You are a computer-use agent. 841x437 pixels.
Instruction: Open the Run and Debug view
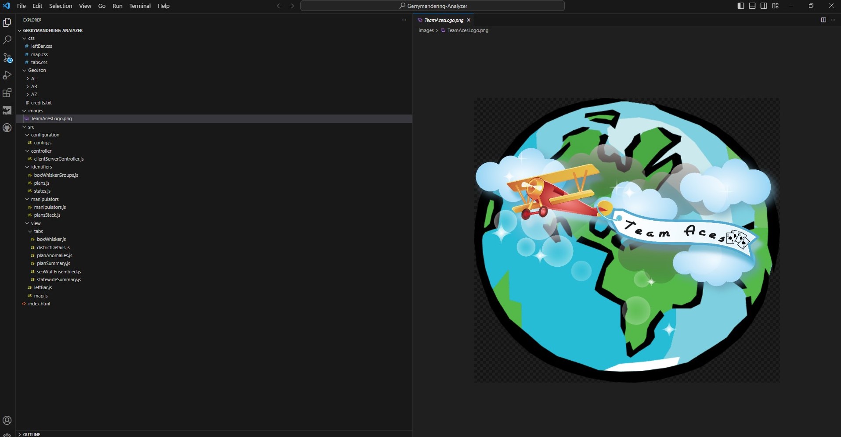[x=7, y=75]
